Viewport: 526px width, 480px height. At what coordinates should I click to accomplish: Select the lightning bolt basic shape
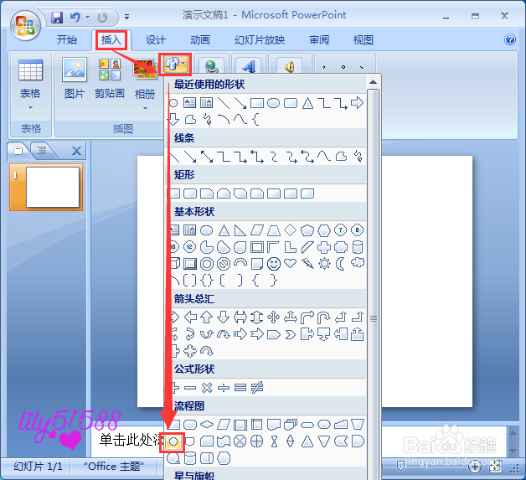tap(307, 264)
